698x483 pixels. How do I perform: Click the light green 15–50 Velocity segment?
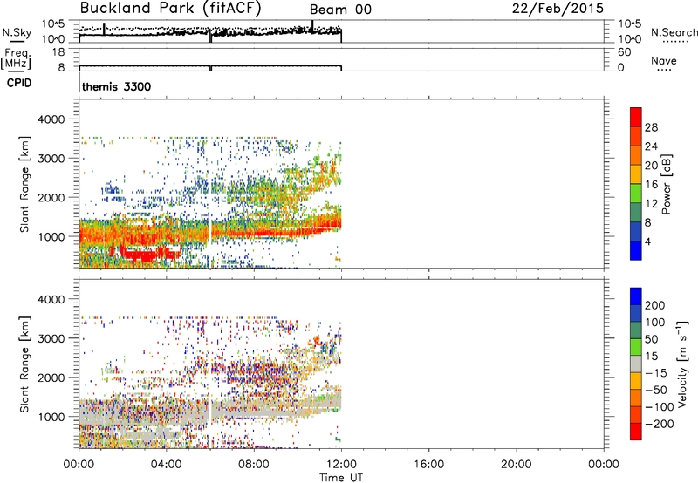click(x=636, y=347)
